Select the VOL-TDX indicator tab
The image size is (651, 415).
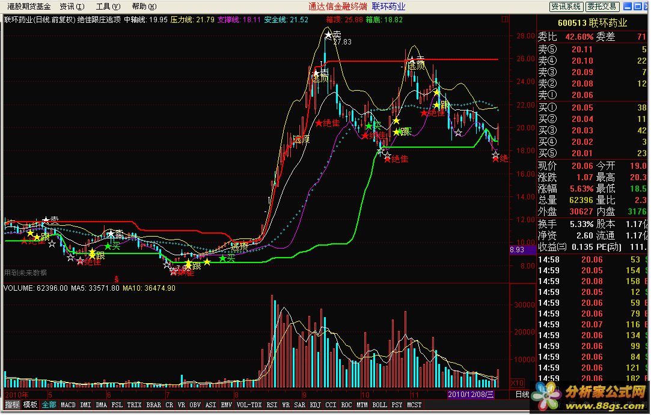[x=249, y=405]
